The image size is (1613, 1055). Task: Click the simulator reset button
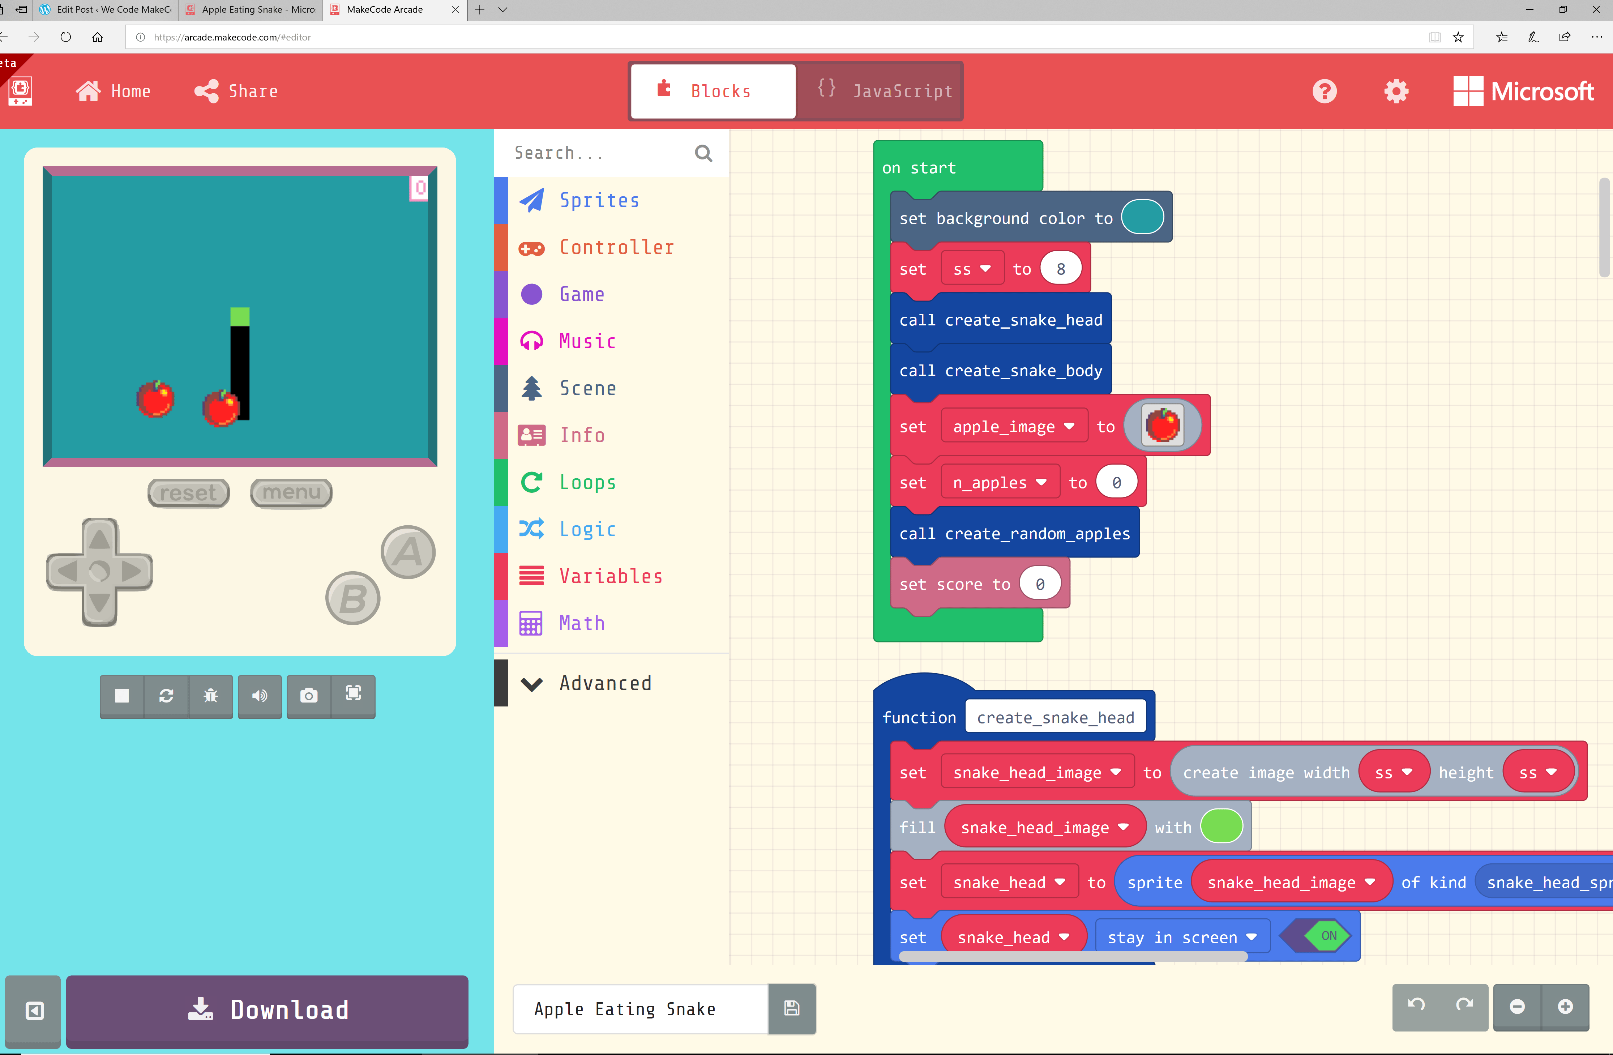pos(188,493)
